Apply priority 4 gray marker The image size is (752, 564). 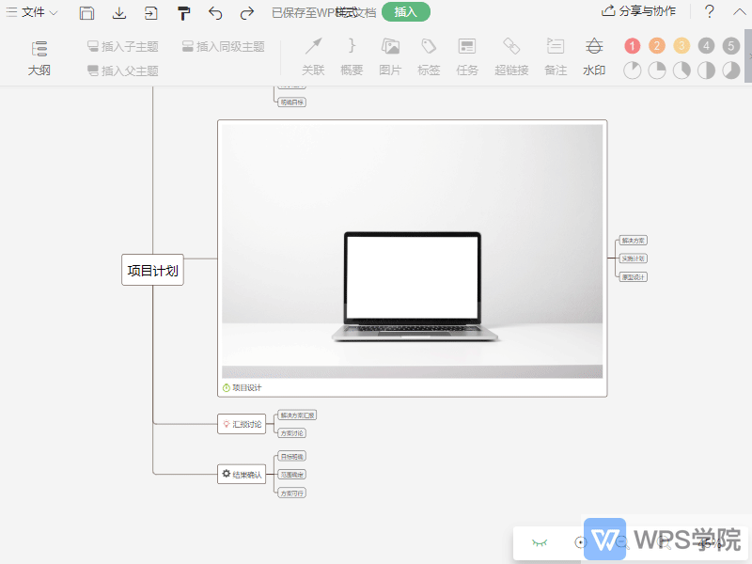tap(706, 46)
